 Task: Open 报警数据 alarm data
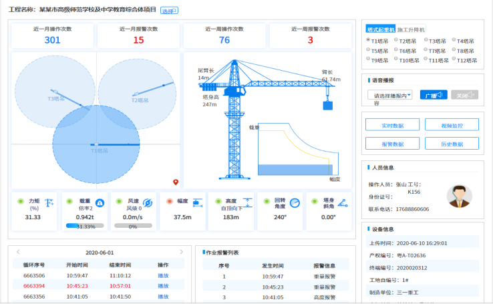[392, 144]
